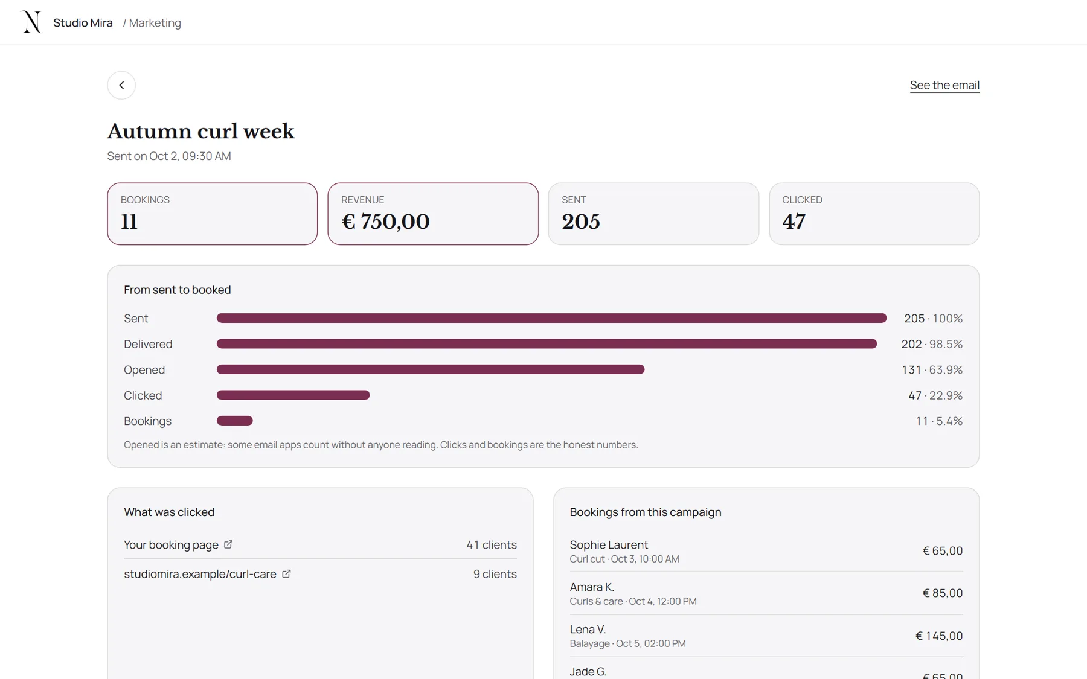Click Curls & care · Oct 4, 12:00 PM detail

[633, 601]
